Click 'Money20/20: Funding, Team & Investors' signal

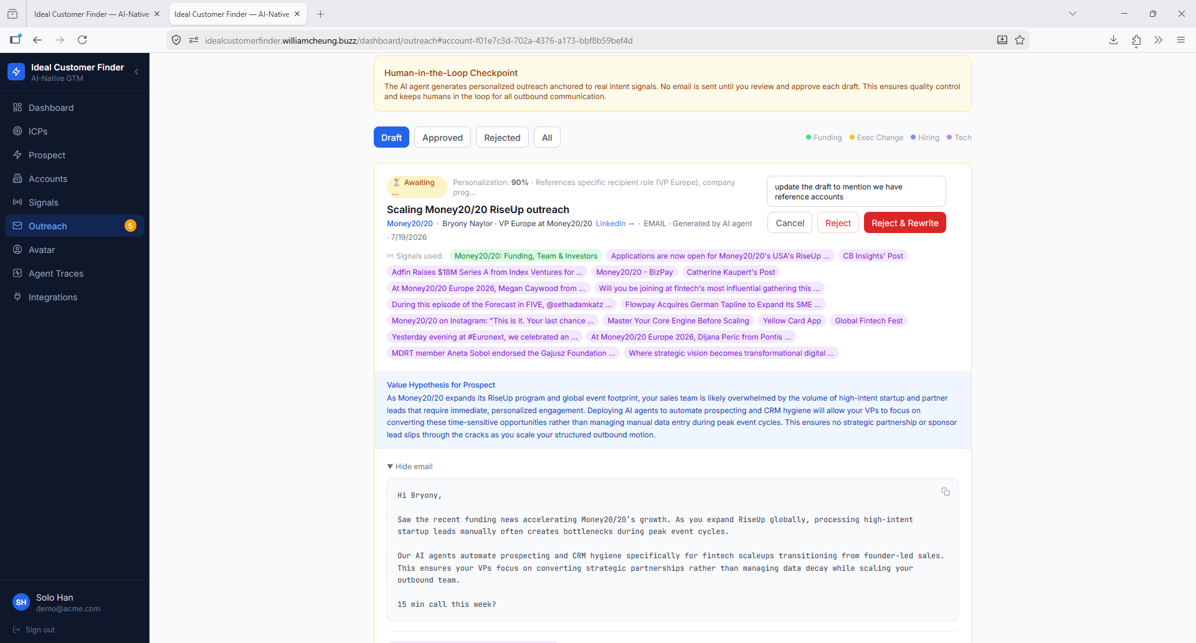click(x=526, y=256)
